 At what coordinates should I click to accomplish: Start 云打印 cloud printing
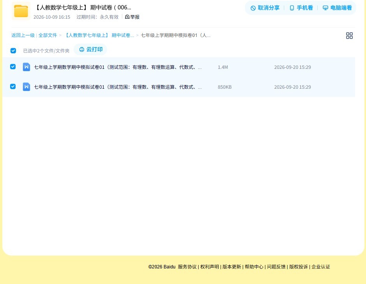tap(91, 49)
